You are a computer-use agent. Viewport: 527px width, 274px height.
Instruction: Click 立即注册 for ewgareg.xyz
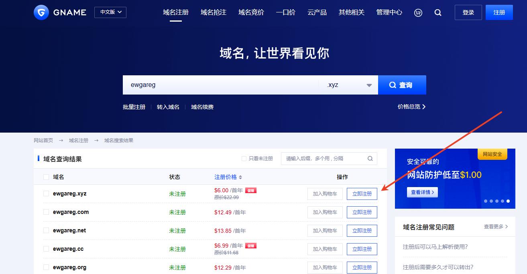click(x=362, y=194)
